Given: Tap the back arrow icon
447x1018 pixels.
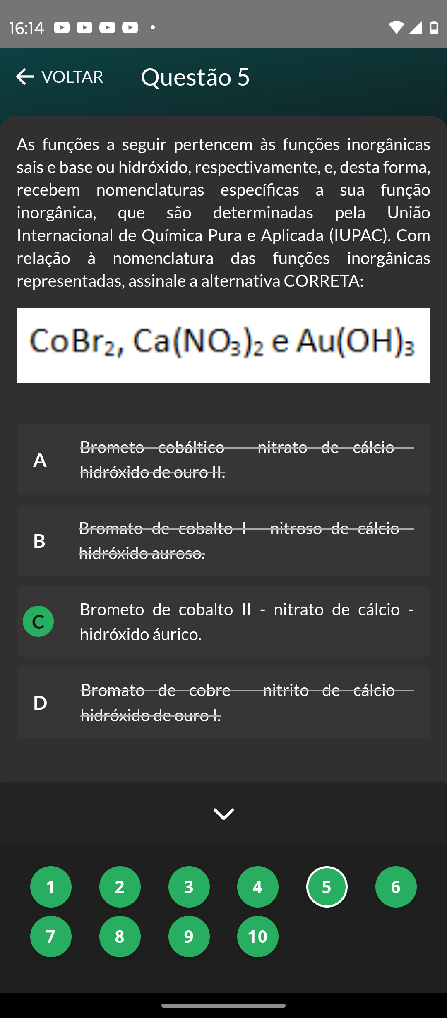Looking at the screenshot, I should [24, 77].
